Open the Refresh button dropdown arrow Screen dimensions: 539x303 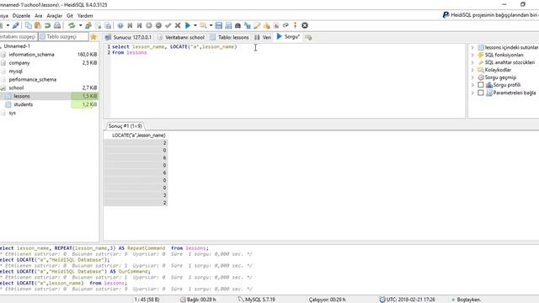(81, 25)
